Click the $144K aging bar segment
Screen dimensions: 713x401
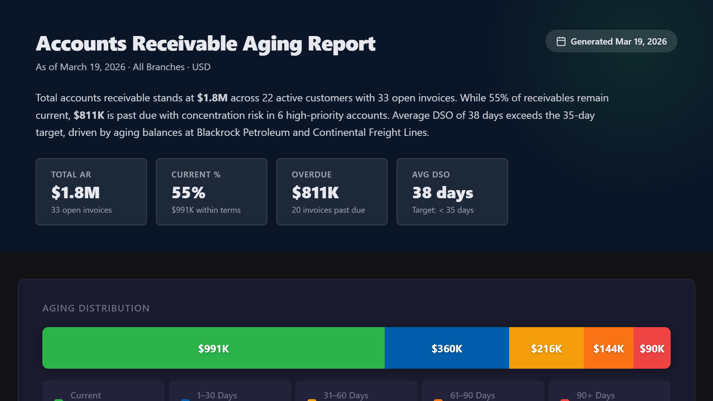point(608,348)
